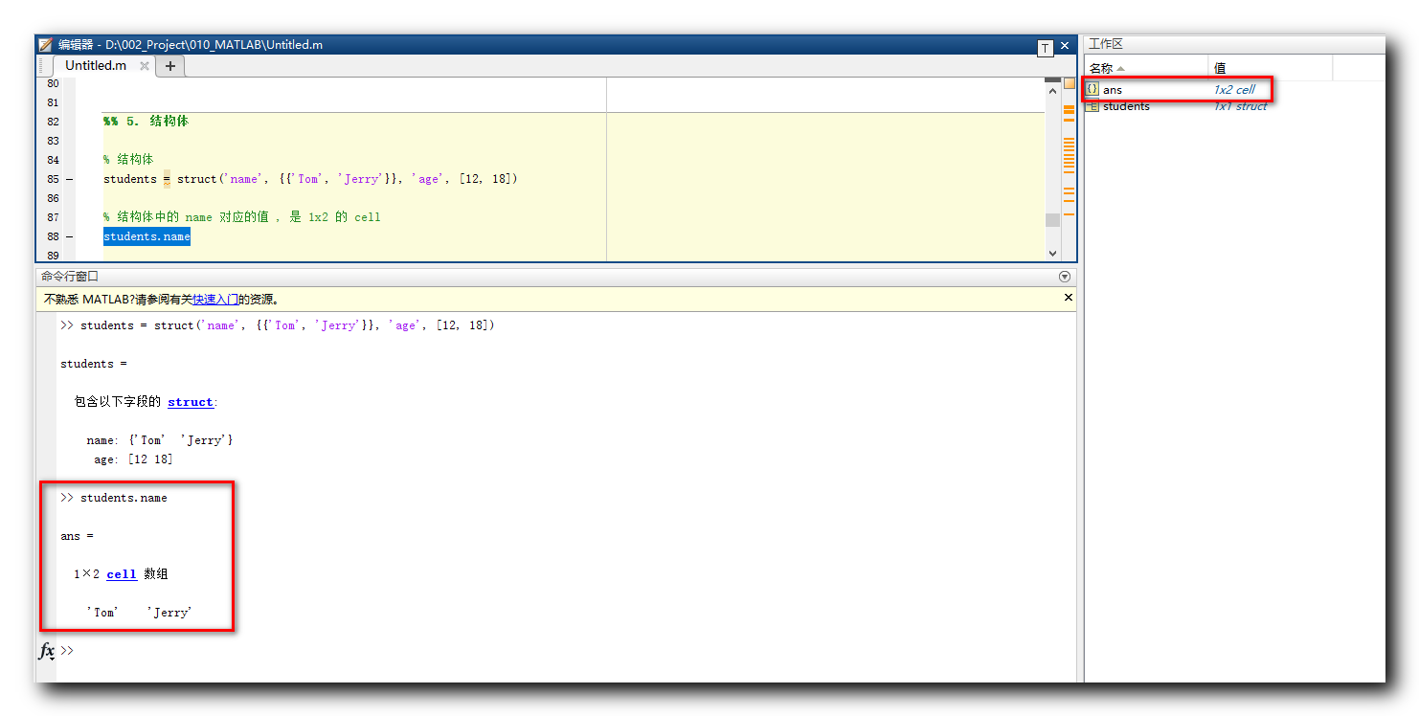
Task: Click 'Tom' in the ans cell output row
Action: tap(102, 613)
